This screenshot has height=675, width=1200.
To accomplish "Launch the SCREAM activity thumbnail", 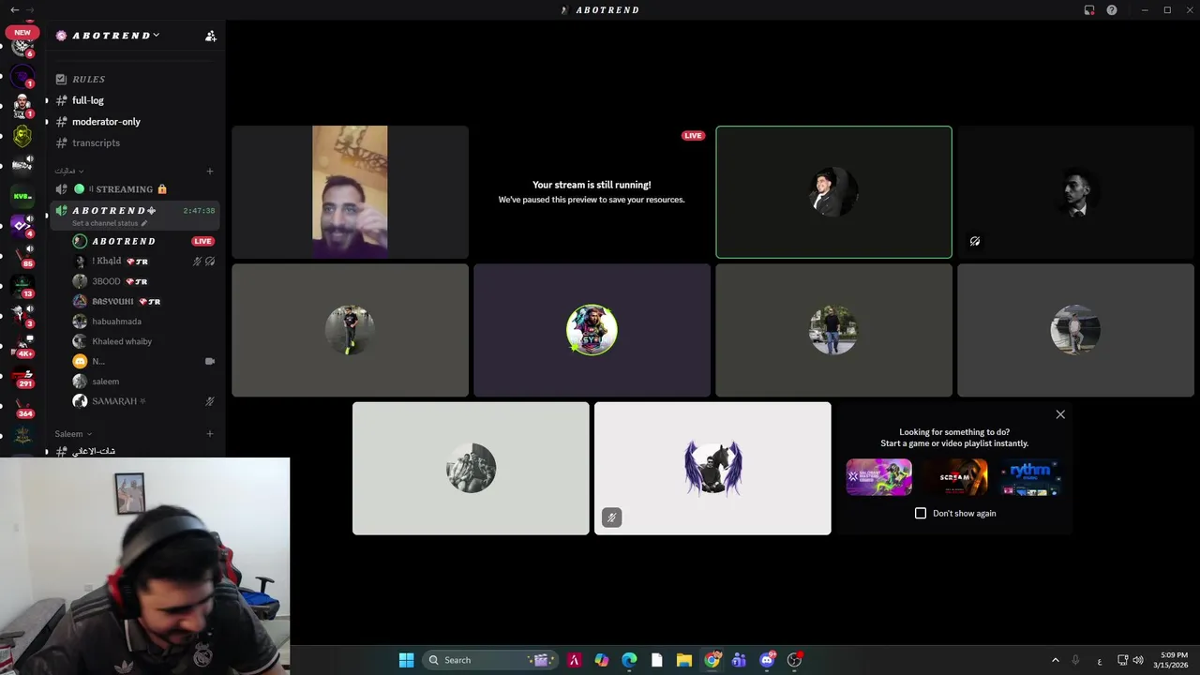I will 955,477.
